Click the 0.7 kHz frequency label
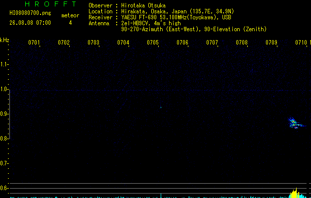The width and height of the screenshot is (311, 198). [x=4, y=163]
